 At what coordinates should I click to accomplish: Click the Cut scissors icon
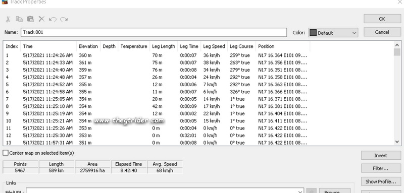pos(8,19)
